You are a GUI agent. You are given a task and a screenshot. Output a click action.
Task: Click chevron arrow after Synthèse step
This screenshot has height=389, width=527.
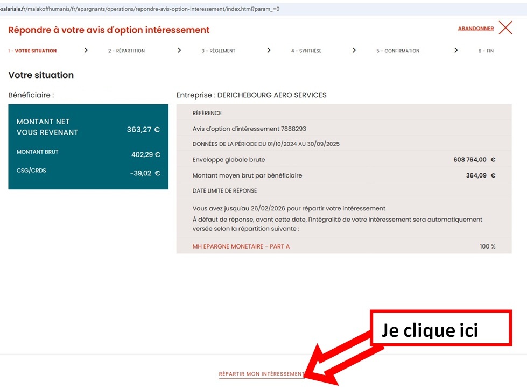pos(354,51)
